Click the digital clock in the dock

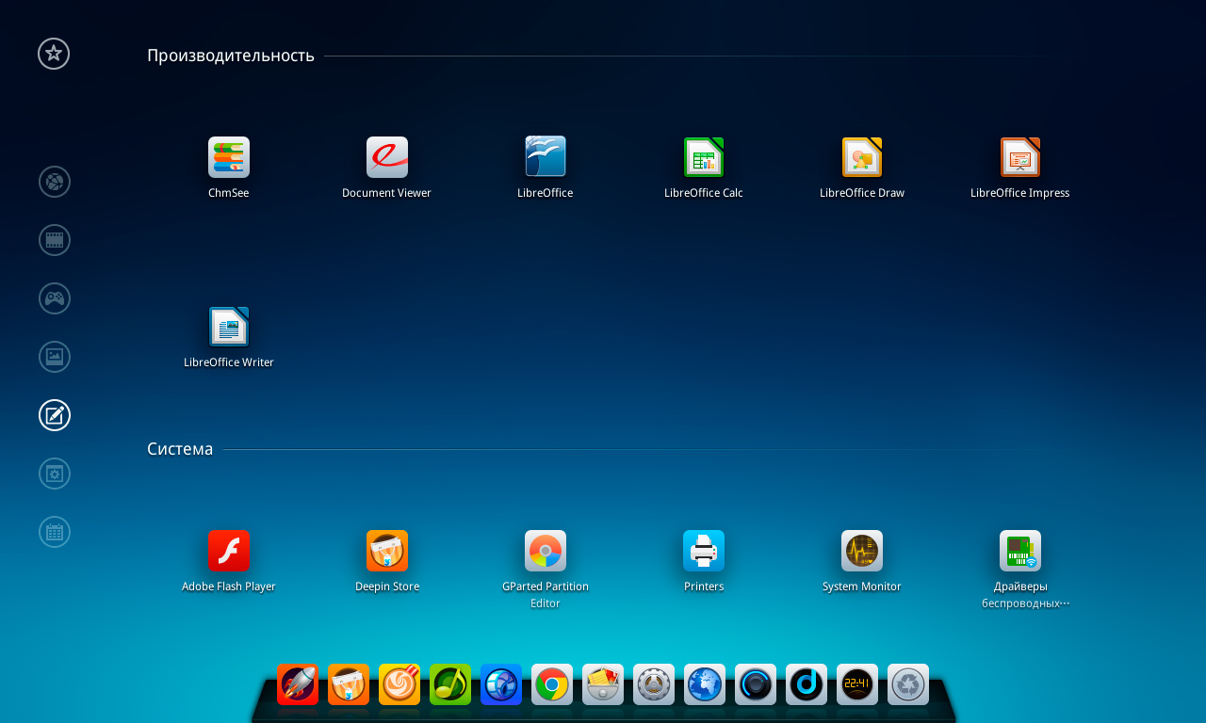point(857,684)
